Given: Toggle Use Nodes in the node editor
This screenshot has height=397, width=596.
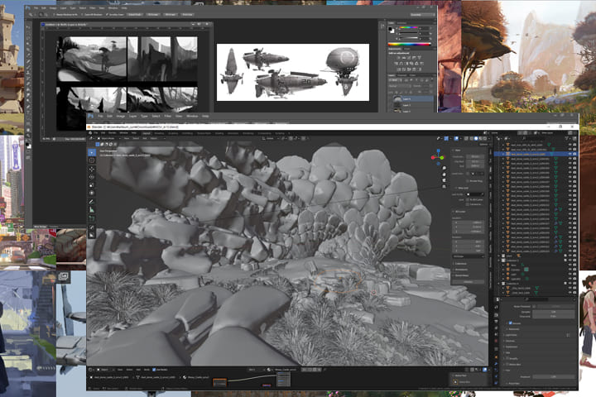Looking at the screenshot, I should [x=154, y=369].
